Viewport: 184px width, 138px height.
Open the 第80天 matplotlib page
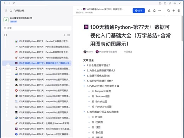[37, 80]
